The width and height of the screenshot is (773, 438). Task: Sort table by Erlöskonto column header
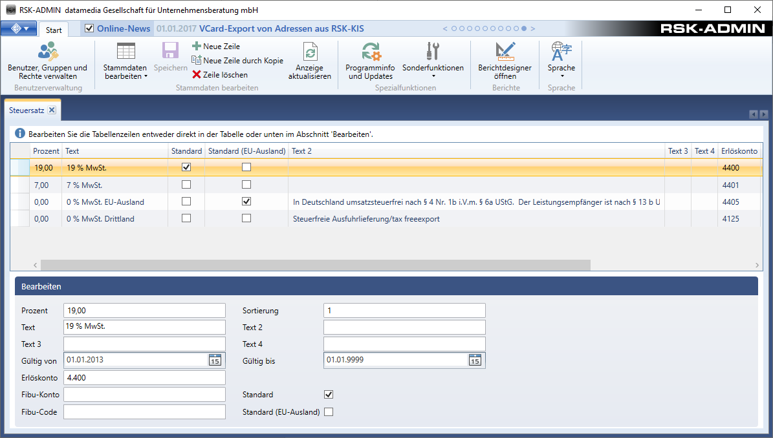click(739, 151)
